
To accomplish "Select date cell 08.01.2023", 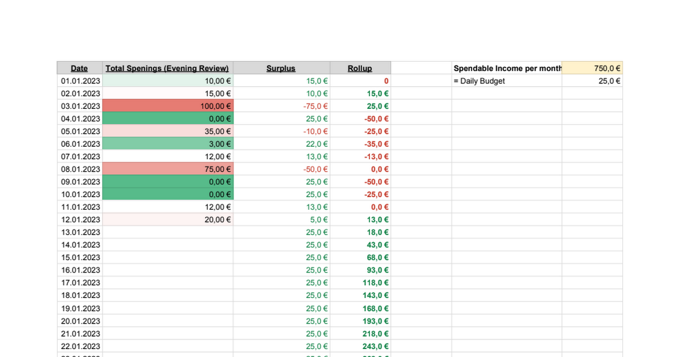I will tap(79, 169).
